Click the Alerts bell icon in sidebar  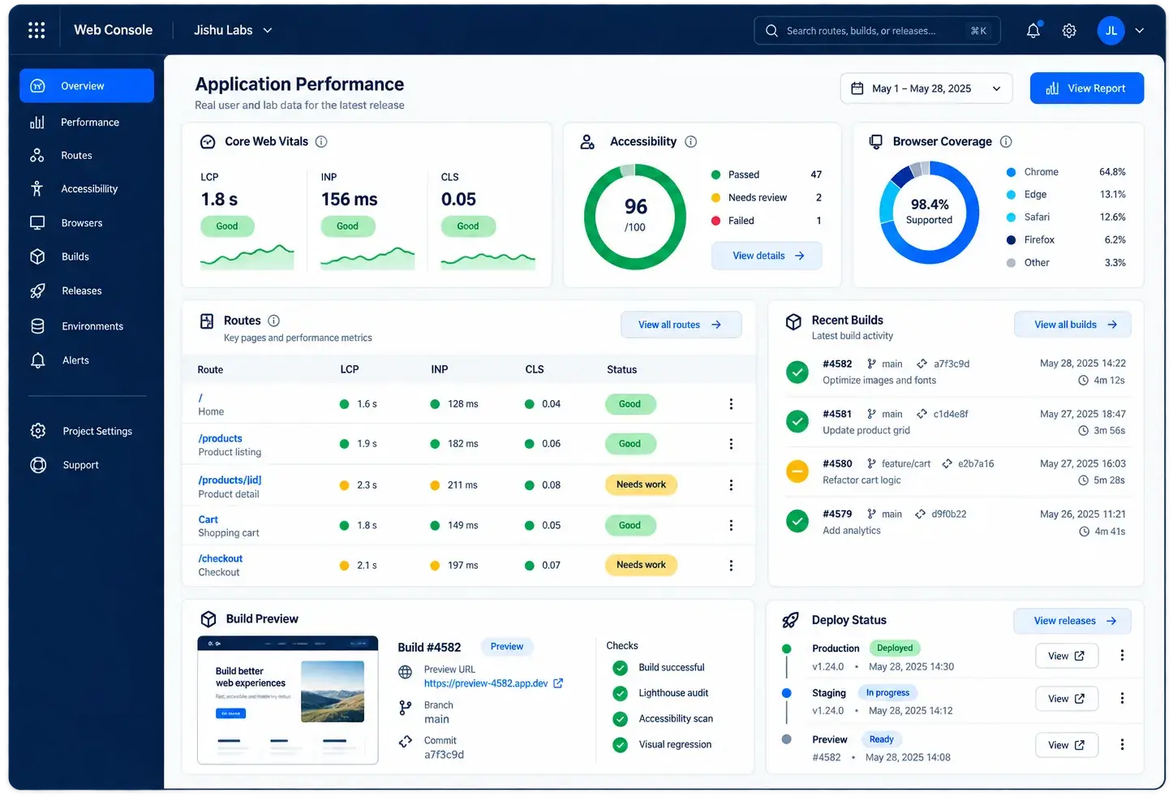(x=37, y=360)
